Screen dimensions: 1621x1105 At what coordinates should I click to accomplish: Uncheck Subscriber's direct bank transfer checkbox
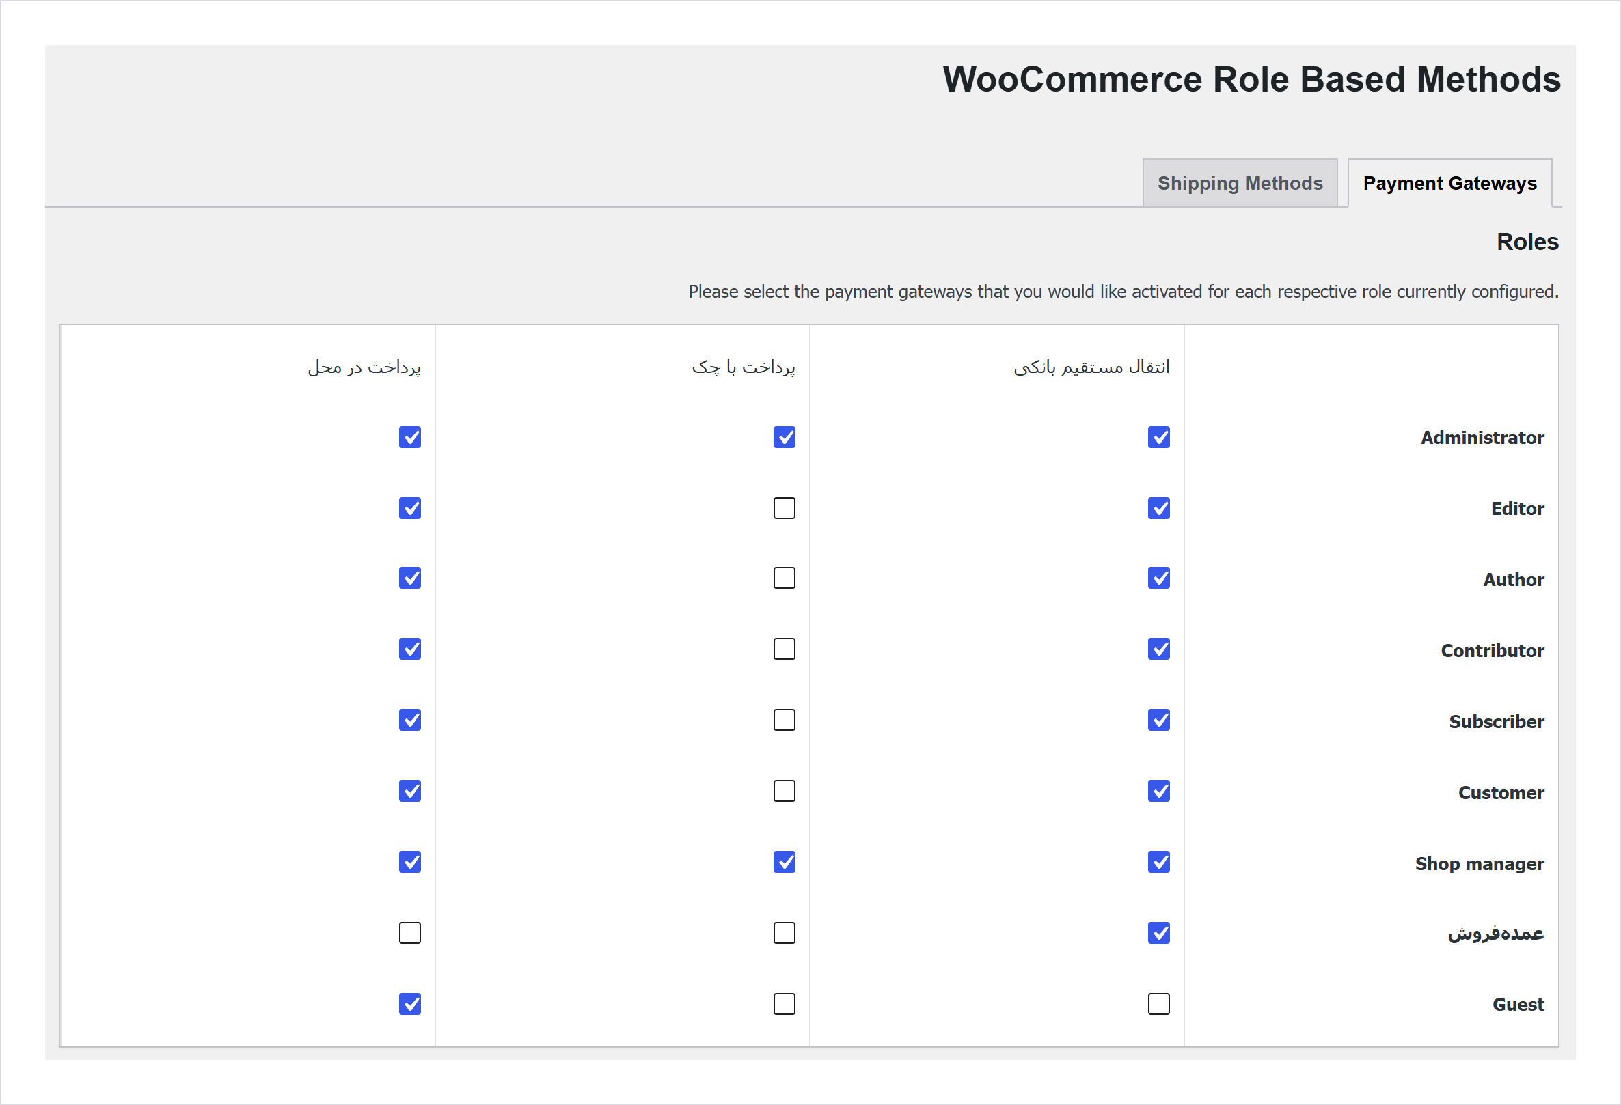coord(1158,721)
